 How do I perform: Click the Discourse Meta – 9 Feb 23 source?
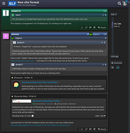(25, 96)
